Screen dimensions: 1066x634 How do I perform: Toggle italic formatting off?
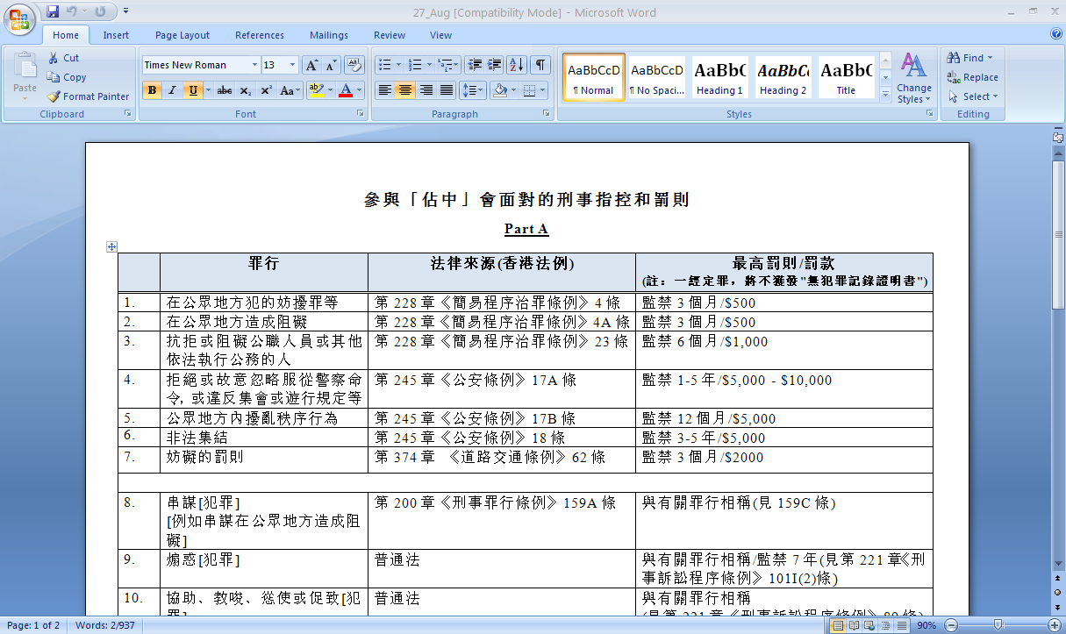pos(172,90)
